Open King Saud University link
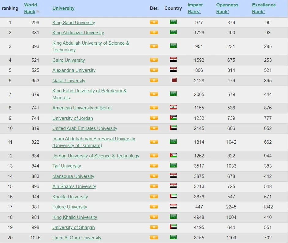Viewport: 288px width, 243px height. (74, 23)
